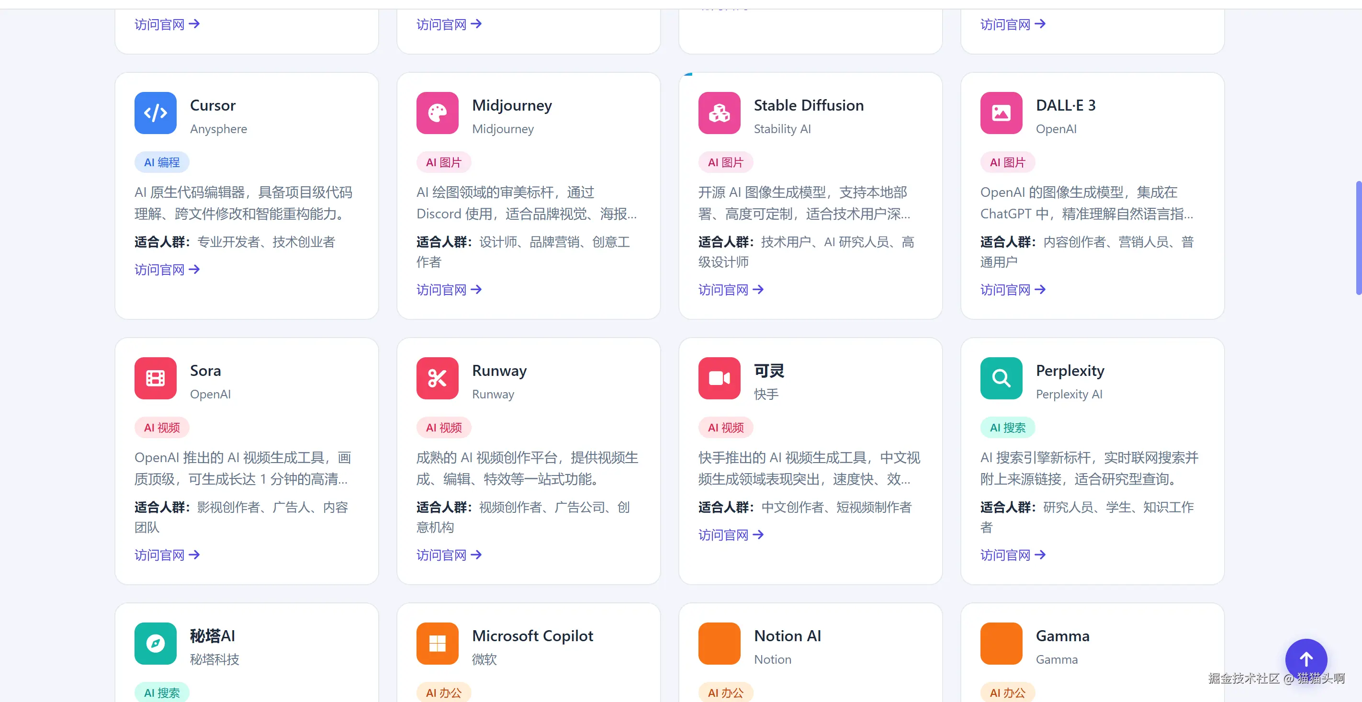Click the AI 搜索 tag on Perplexity

(x=1007, y=428)
